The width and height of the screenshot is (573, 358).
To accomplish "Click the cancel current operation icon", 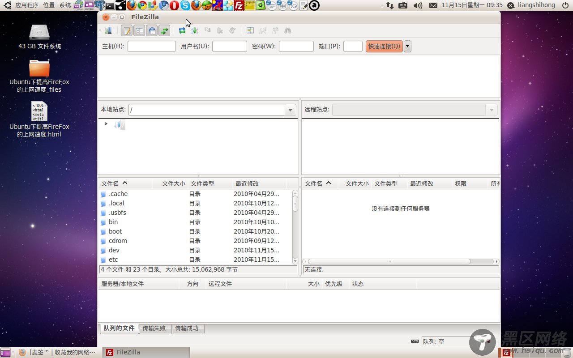I will point(207,31).
